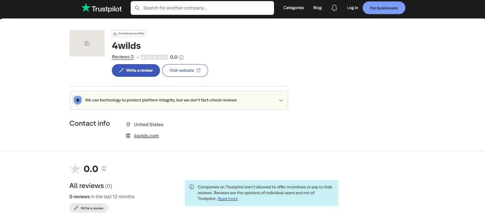
Task: Click the search magnifier icon
Action: 137,8
